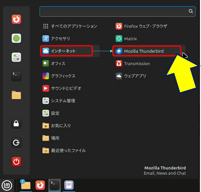Launch Transmission from the app list
Viewport: 201px width, 192px height.
pos(149,63)
